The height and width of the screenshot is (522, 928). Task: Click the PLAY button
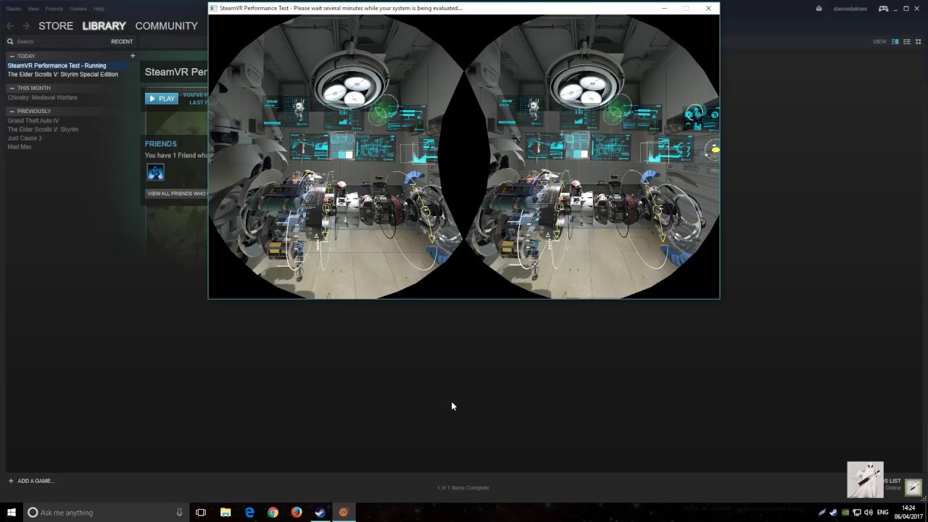(x=162, y=99)
